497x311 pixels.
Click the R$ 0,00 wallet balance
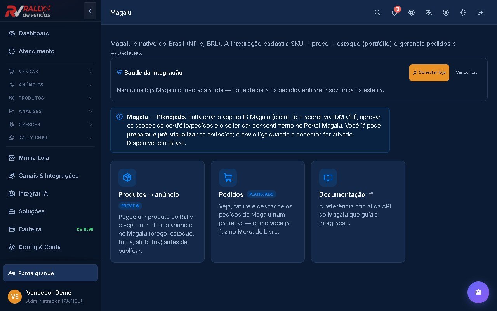[x=85, y=229]
